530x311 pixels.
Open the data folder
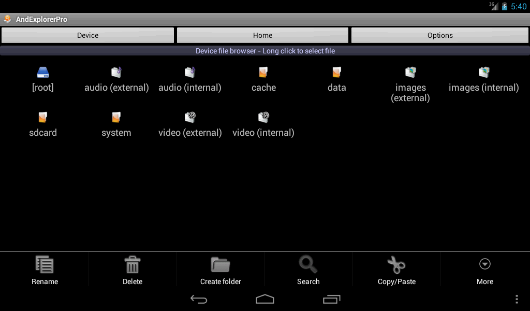[336, 73]
